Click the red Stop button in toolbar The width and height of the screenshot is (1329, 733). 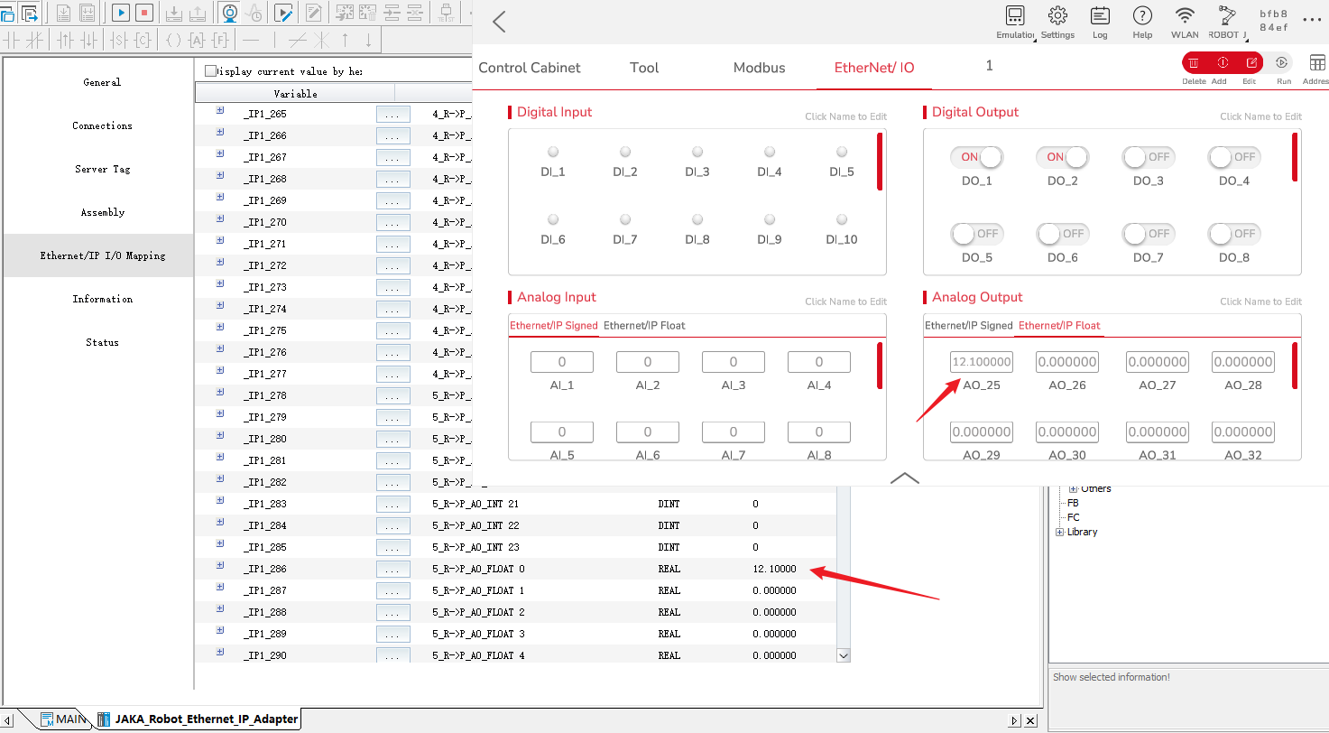coord(144,13)
